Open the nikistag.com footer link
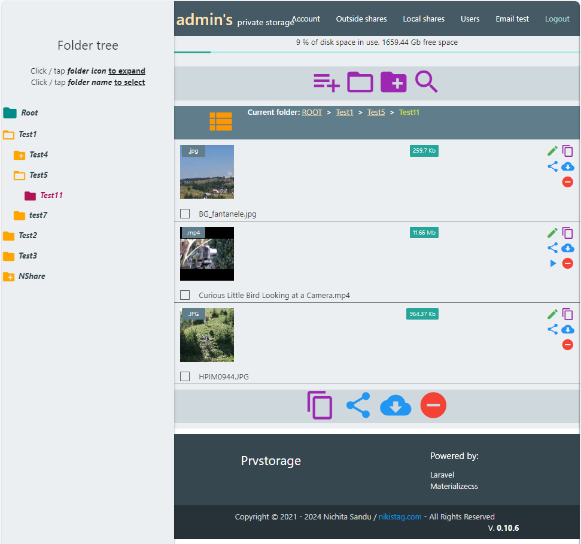Screen dimensions: 581x544 pyautogui.click(x=400, y=517)
